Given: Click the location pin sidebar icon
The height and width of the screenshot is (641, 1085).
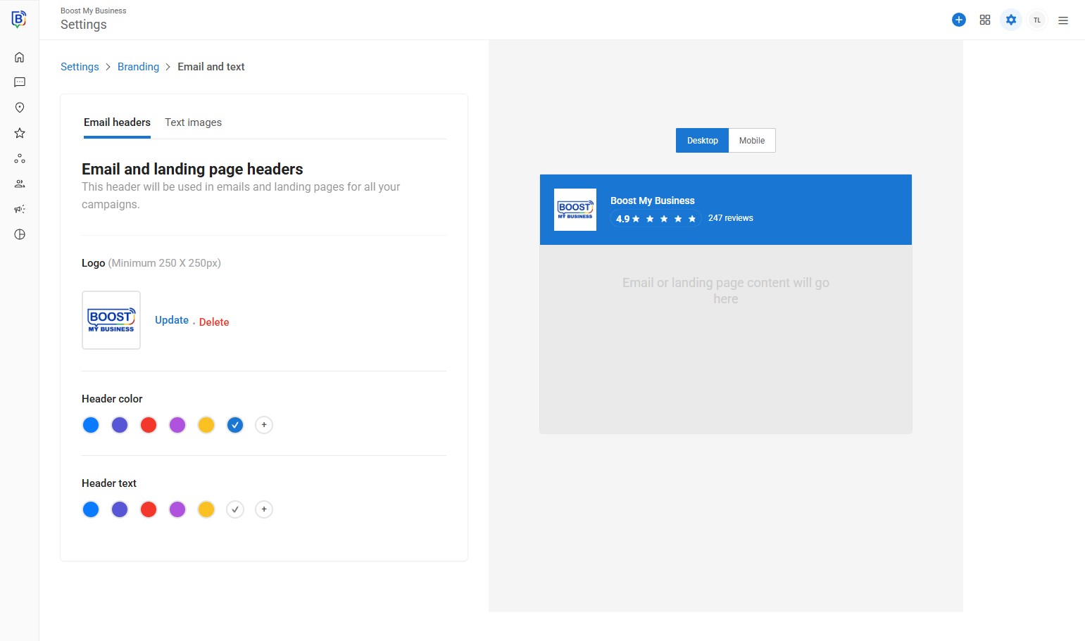Looking at the screenshot, I should tap(20, 108).
